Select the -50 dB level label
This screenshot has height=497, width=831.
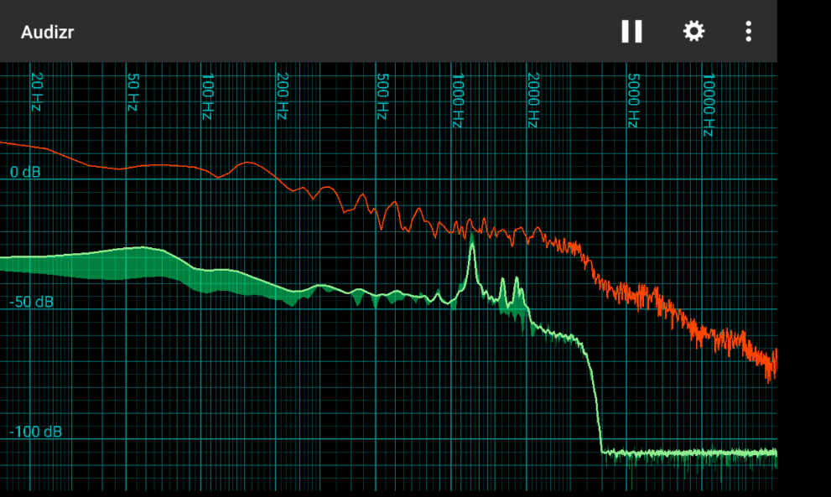pos(31,302)
